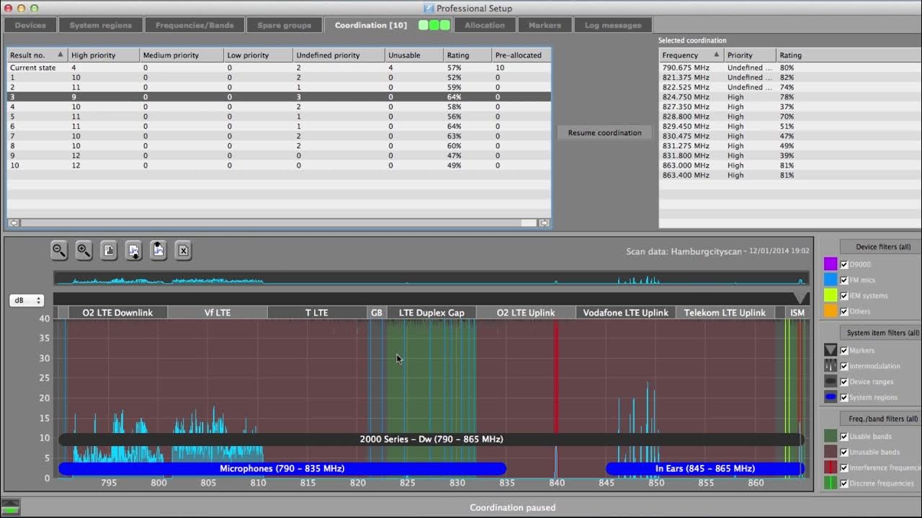The height and width of the screenshot is (518, 922).
Task: Click the Markers triangle icon
Action: [x=831, y=350]
